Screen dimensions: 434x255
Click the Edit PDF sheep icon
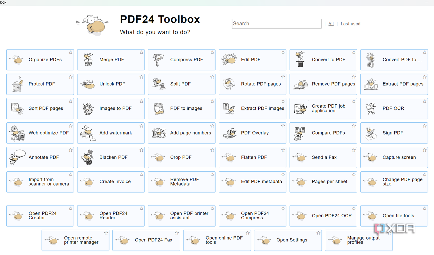point(229,60)
